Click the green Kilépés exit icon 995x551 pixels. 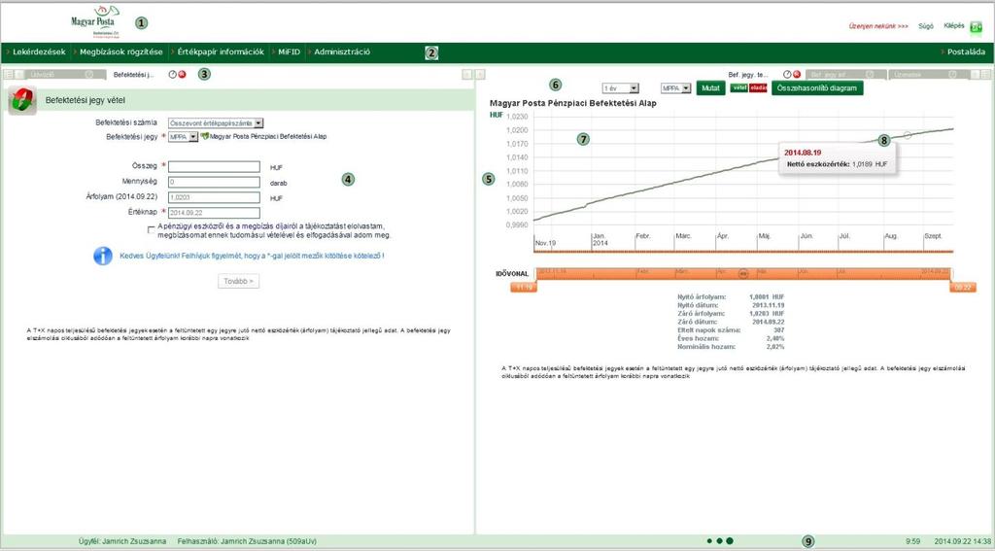(x=976, y=26)
